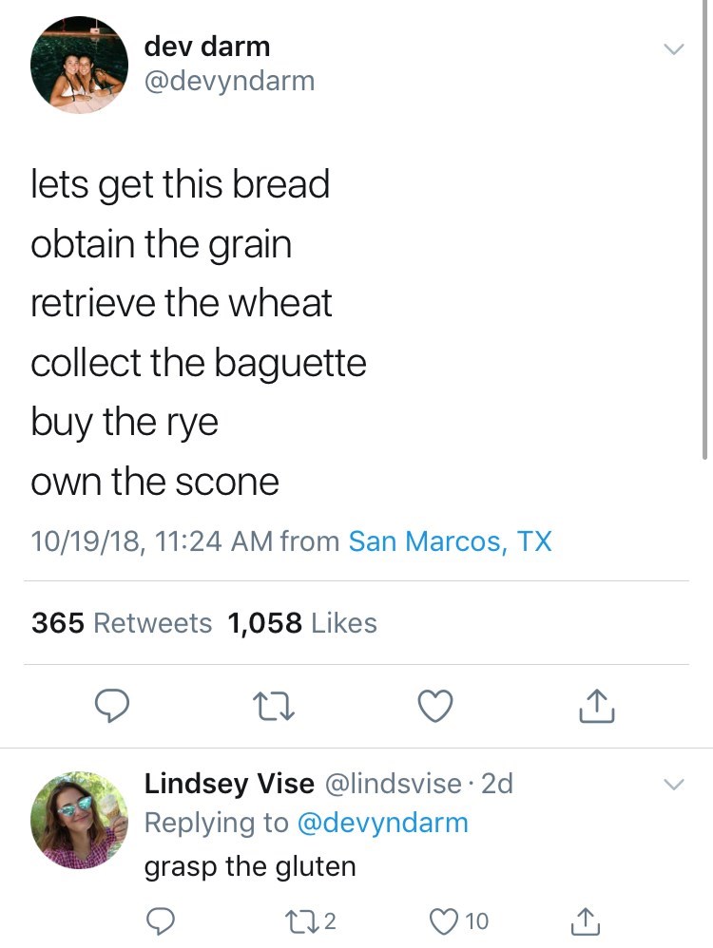
Task: View the 1,058 Likes list
Action: click(x=302, y=623)
